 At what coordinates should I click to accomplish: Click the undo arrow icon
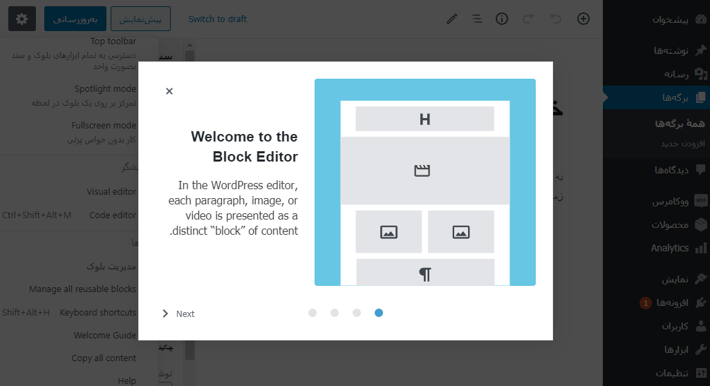[556, 19]
